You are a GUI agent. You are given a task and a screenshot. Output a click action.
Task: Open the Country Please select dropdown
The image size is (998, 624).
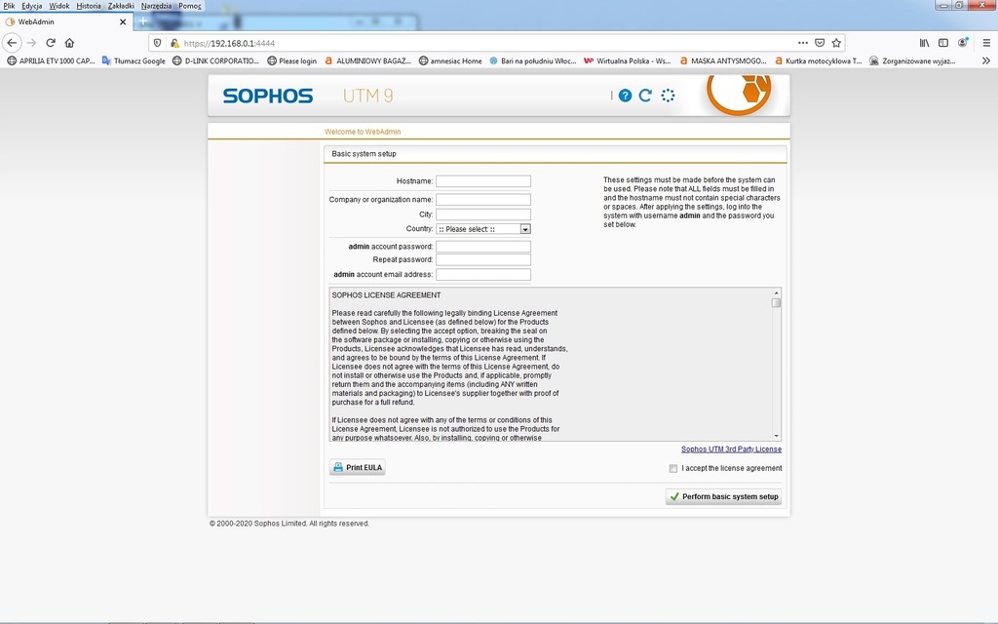coord(483,229)
